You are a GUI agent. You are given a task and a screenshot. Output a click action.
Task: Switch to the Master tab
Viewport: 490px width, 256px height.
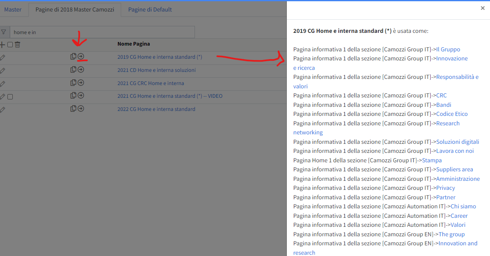13,9
